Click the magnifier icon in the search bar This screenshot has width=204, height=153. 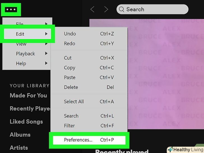click(121, 9)
